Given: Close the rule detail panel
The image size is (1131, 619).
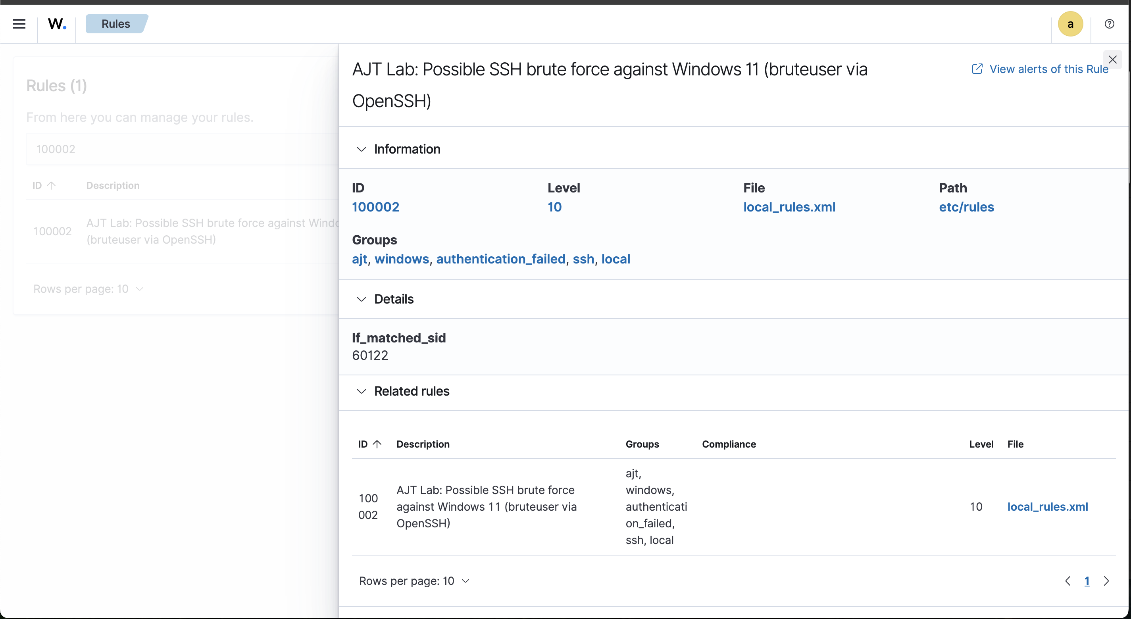Looking at the screenshot, I should 1113,60.
